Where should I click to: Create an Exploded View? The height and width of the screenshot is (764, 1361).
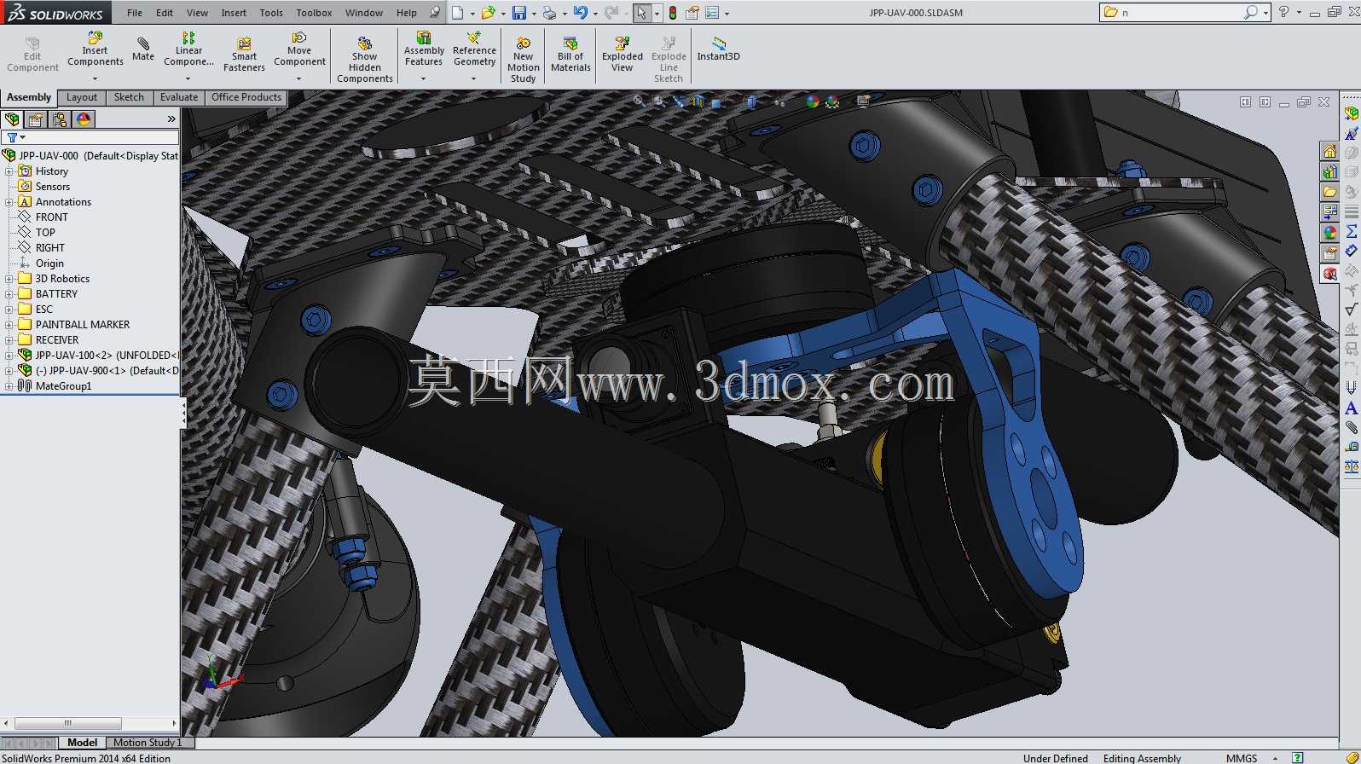[623, 55]
